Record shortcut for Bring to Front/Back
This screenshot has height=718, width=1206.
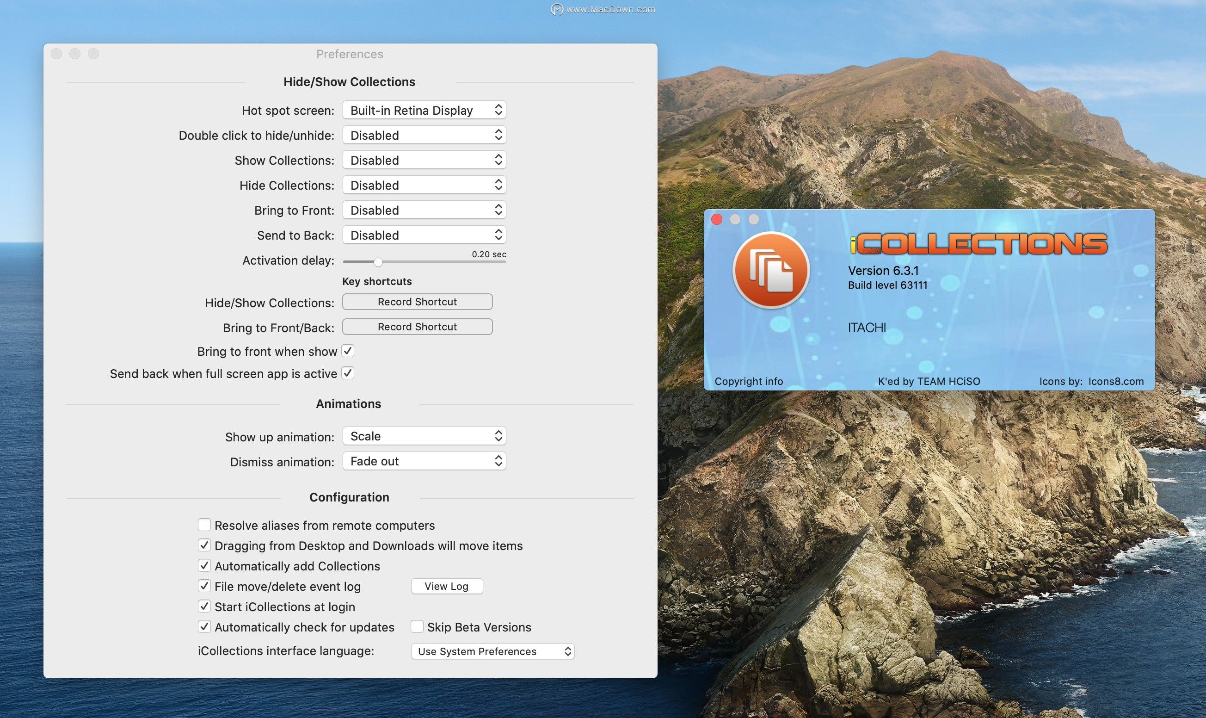point(417,327)
